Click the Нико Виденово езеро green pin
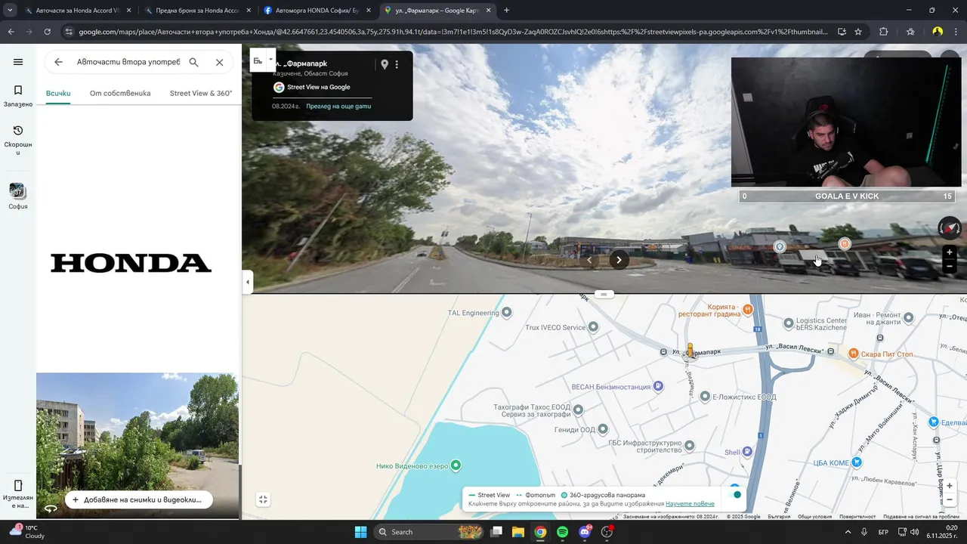This screenshot has height=544, width=967. pos(456,465)
